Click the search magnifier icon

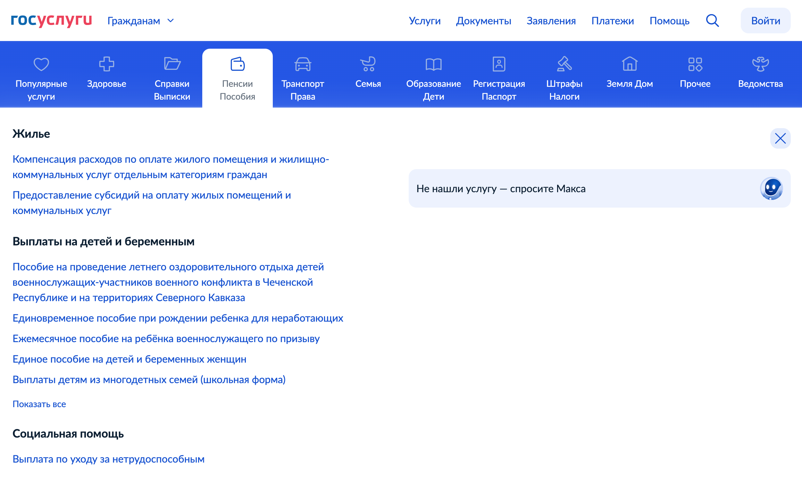point(712,21)
